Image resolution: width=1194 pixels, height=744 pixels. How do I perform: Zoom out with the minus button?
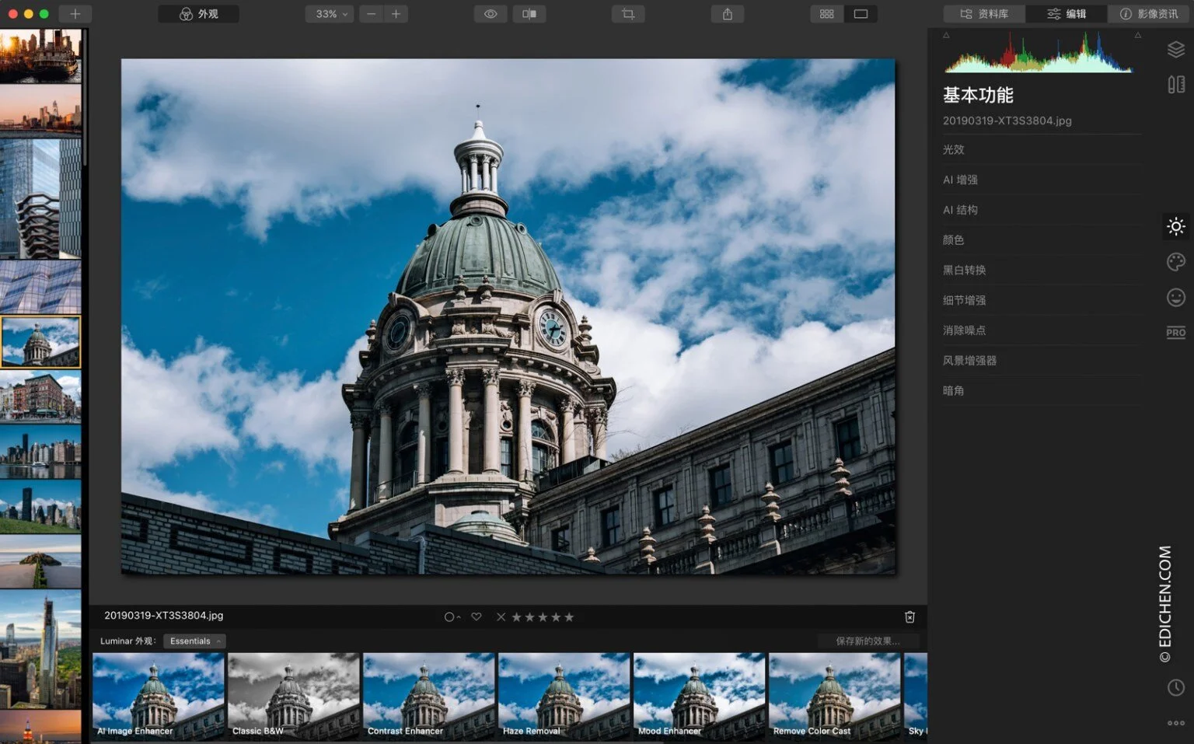[372, 14]
